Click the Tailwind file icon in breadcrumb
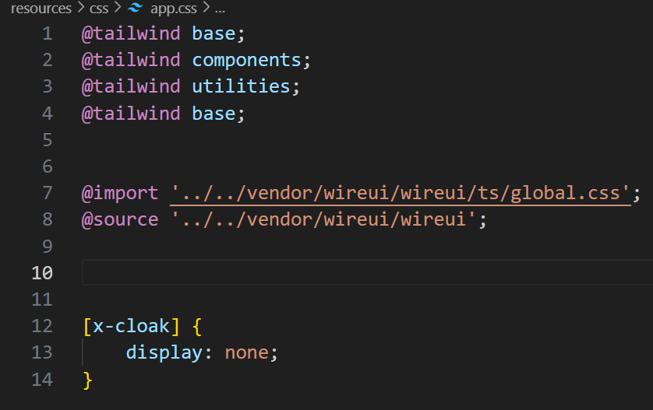Screen dimensions: 653x410 click(136, 9)
